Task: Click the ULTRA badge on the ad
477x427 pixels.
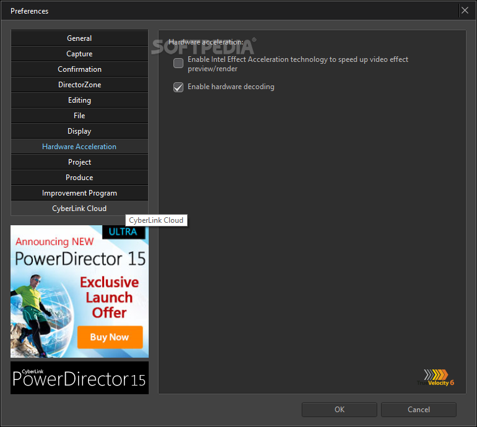Action: (123, 232)
